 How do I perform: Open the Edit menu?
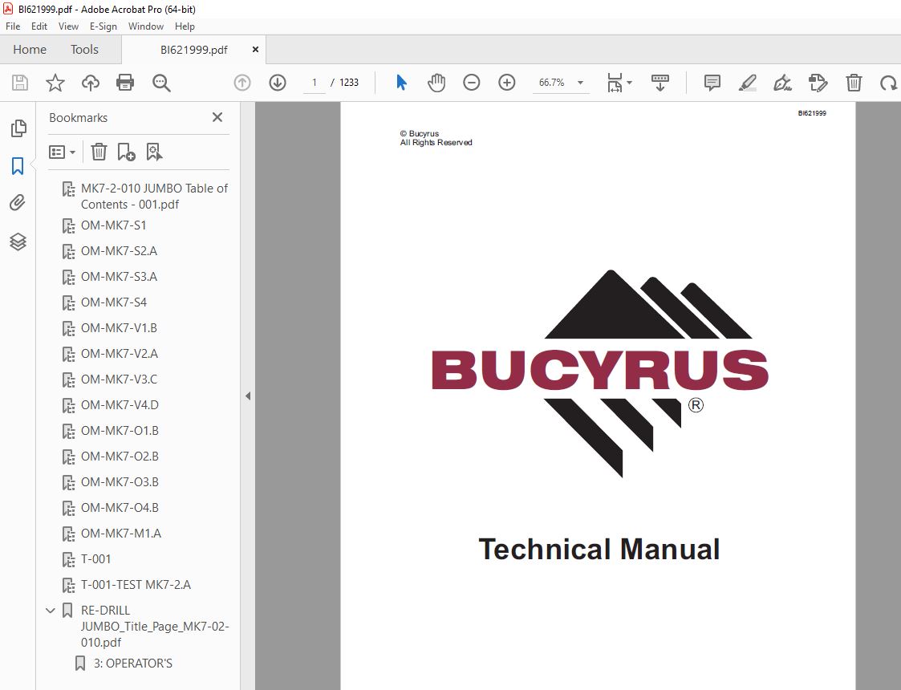tap(39, 26)
